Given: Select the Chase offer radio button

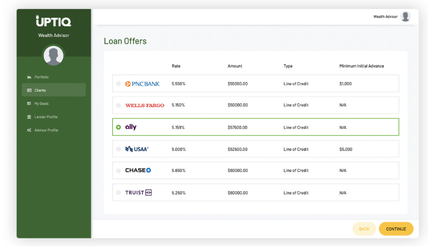Looking at the screenshot, I should click(x=118, y=170).
